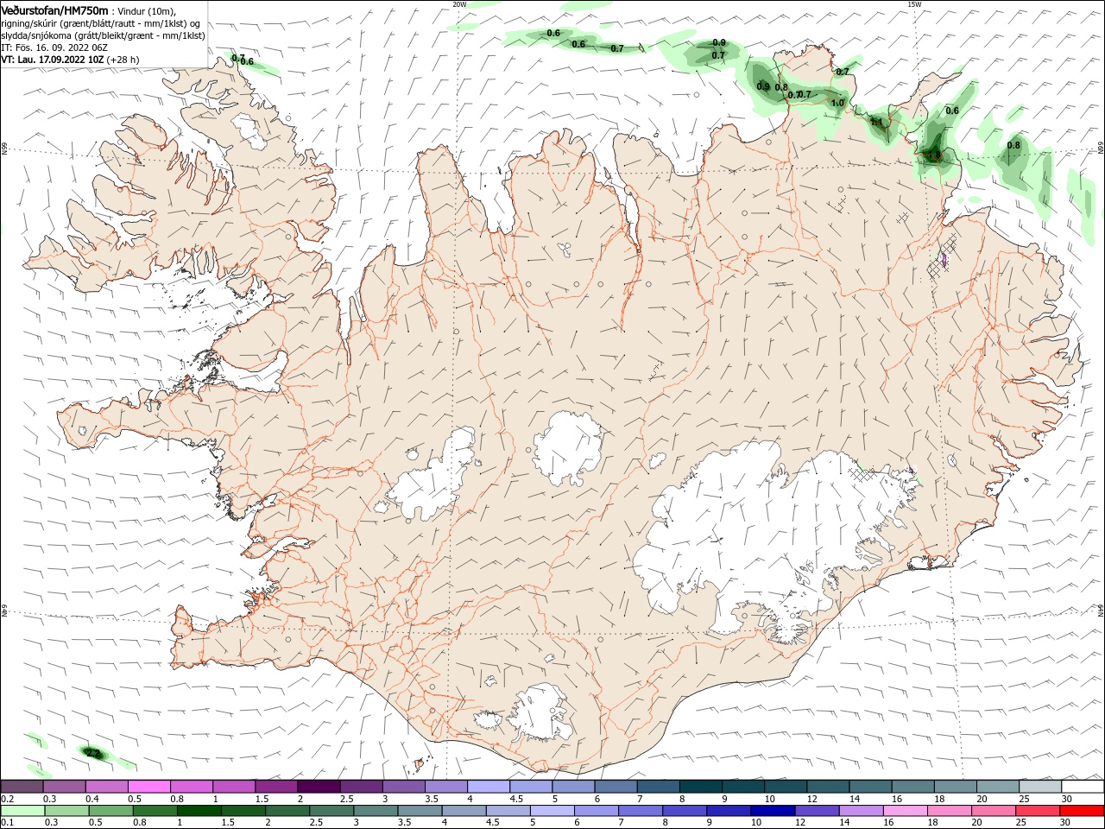Pick upper scale swatch starting at 12
Viewport: 1105px width, 829px height.
829,787
